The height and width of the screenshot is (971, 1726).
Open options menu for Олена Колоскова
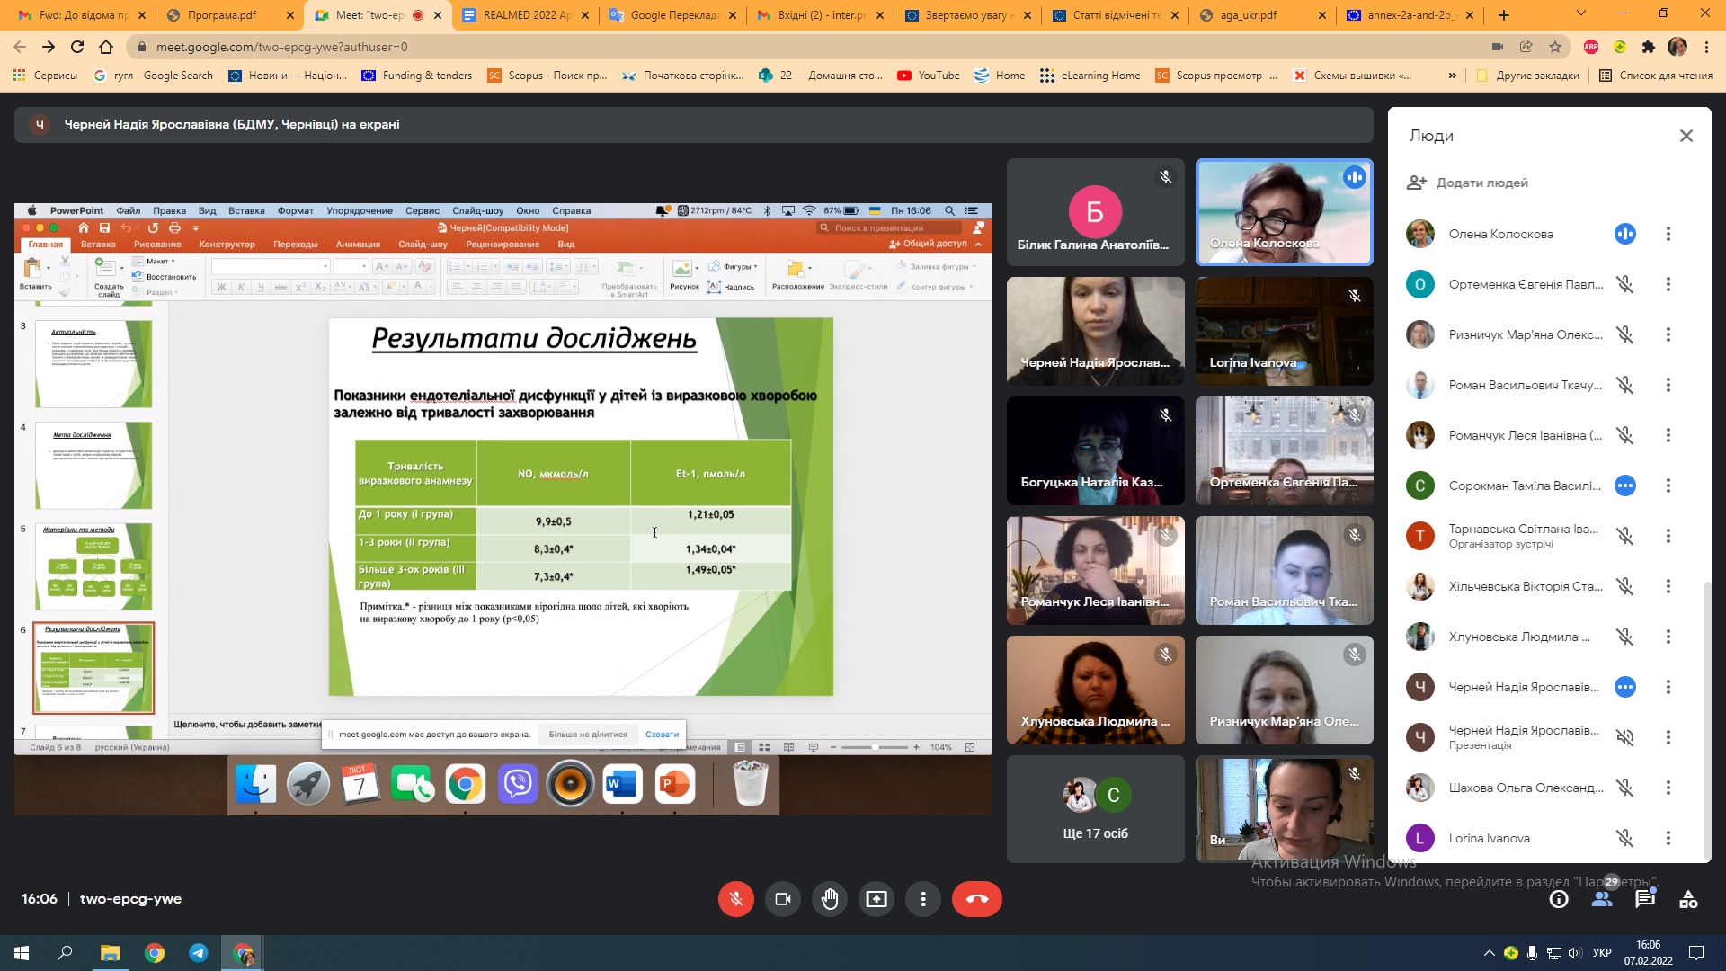pyautogui.click(x=1668, y=234)
